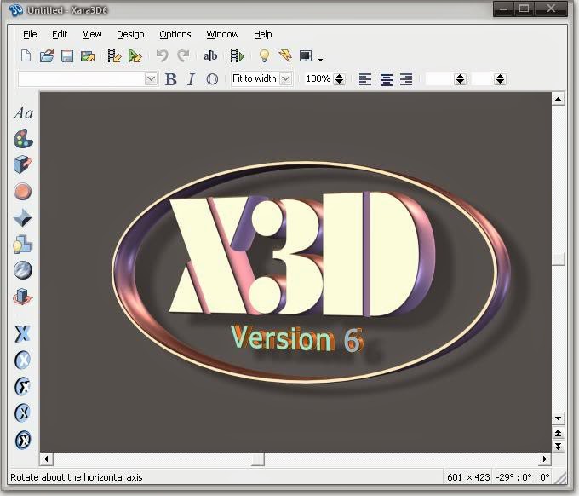Click the horizontal scrollbar left arrow

(46, 459)
